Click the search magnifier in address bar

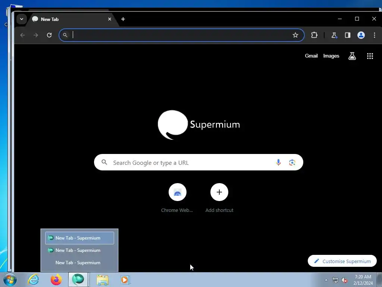(65, 35)
